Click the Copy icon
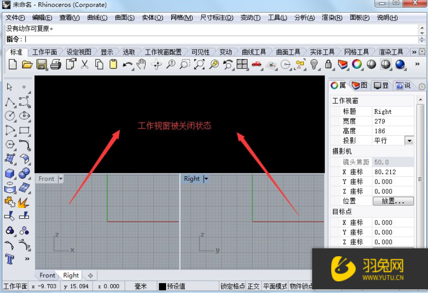The height and width of the screenshot is (293, 428). tap(99, 65)
